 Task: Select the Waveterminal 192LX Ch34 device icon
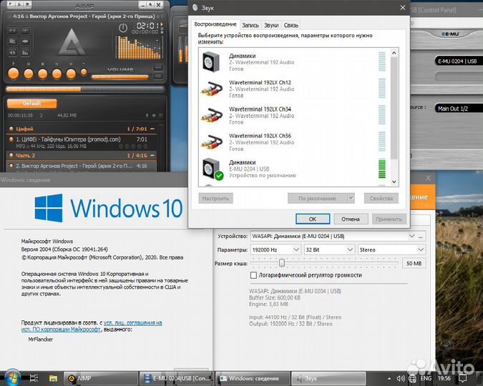click(211, 115)
